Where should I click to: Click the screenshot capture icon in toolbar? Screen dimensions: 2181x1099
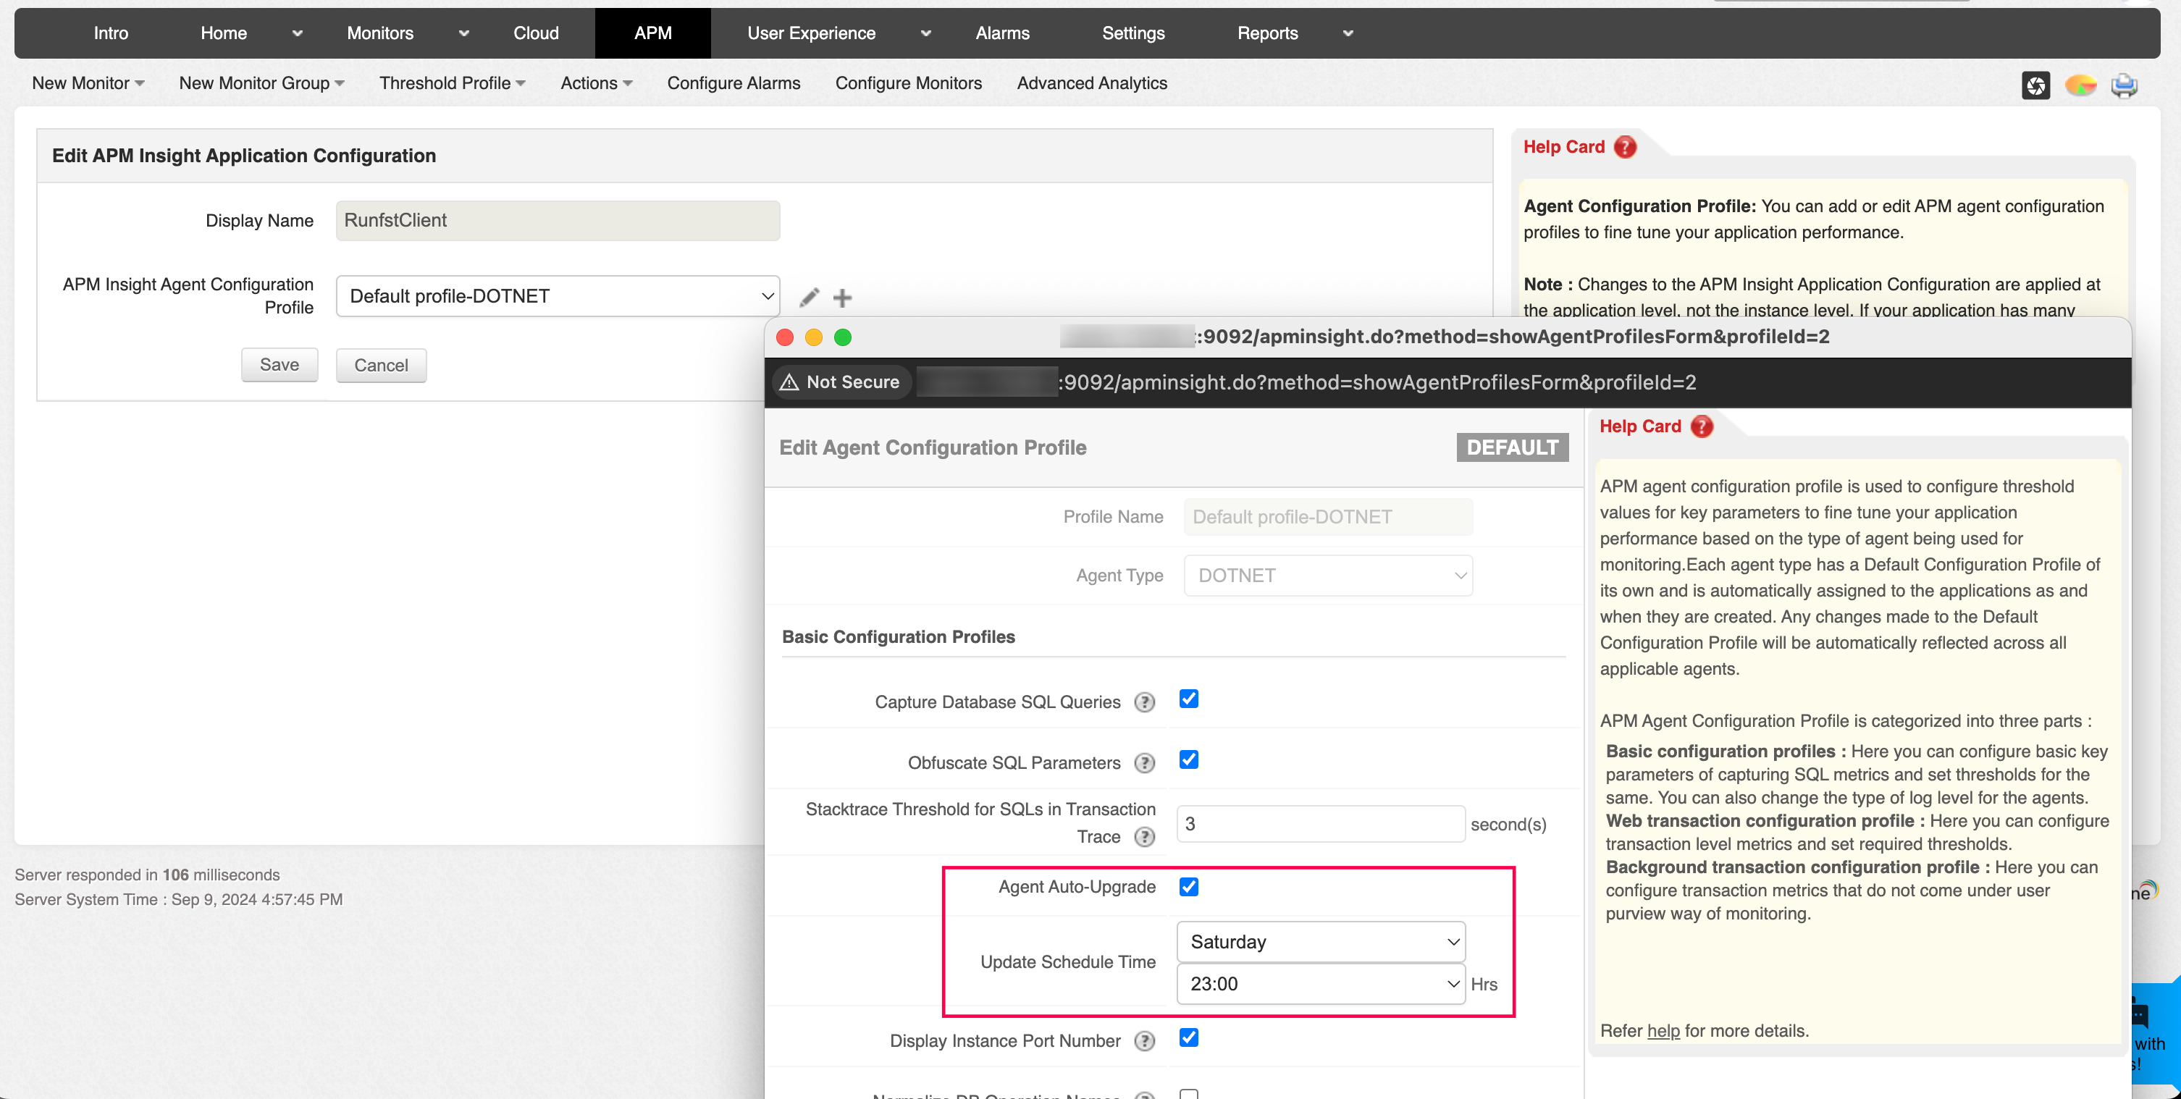pos(2037,85)
